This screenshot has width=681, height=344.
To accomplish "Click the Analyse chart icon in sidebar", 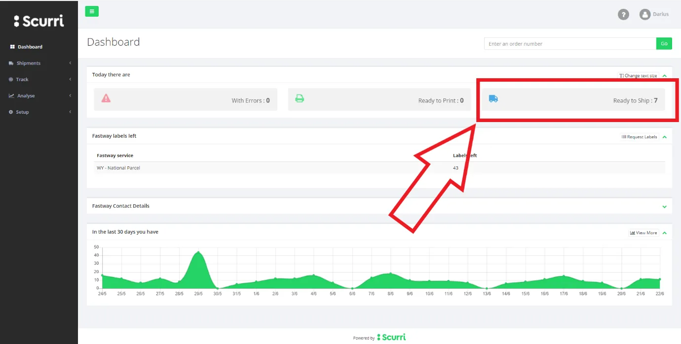I will 11,95.
